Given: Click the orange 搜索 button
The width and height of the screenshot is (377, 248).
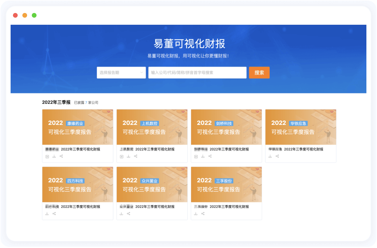Looking at the screenshot, I should pyautogui.click(x=259, y=72).
